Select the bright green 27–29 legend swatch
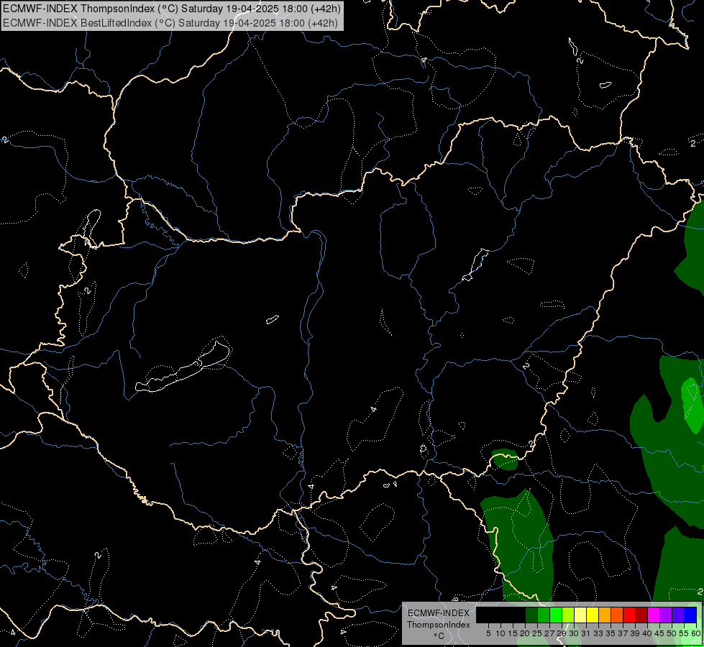The width and height of the screenshot is (704, 647). click(556, 615)
